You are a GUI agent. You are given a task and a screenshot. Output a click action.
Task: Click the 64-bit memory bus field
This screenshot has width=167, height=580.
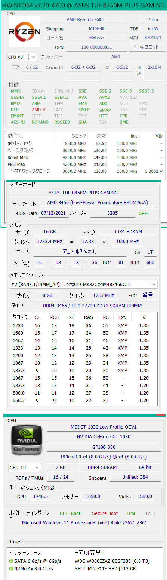tap(145, 467)
